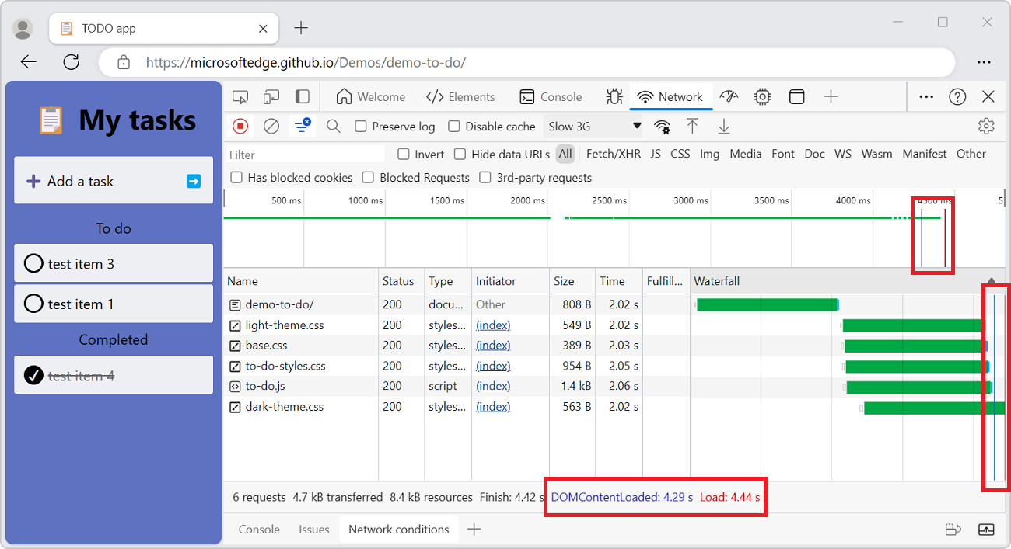1011x549 pixels.
Task: Import a HAR file
Action: (693, 126)
